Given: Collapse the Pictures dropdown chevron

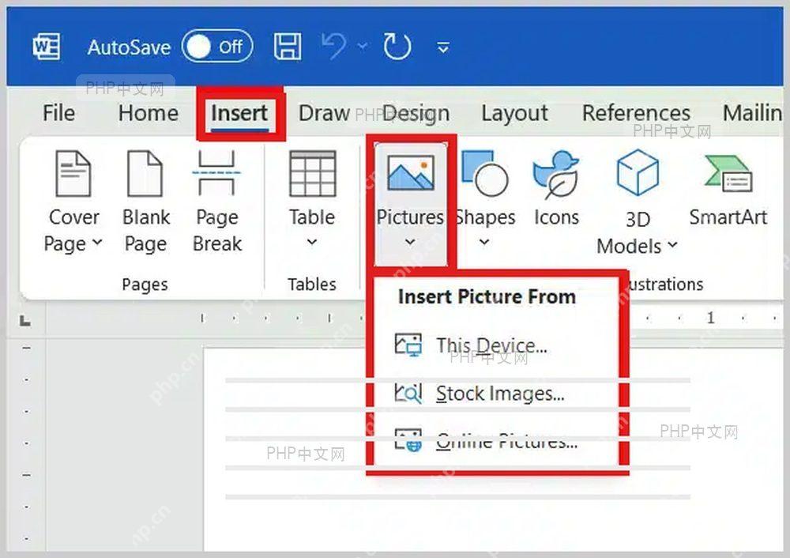Looking at the screenshot, I should pos(411,243).
